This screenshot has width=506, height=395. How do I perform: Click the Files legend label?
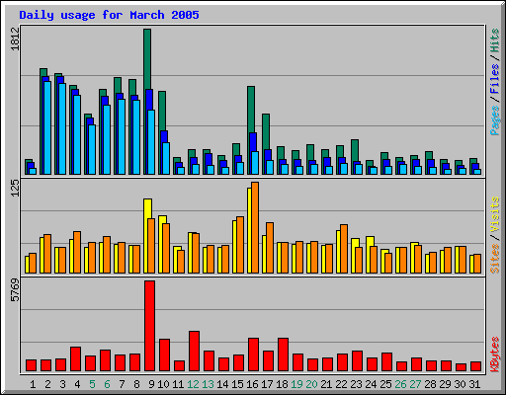coord(494,79)
